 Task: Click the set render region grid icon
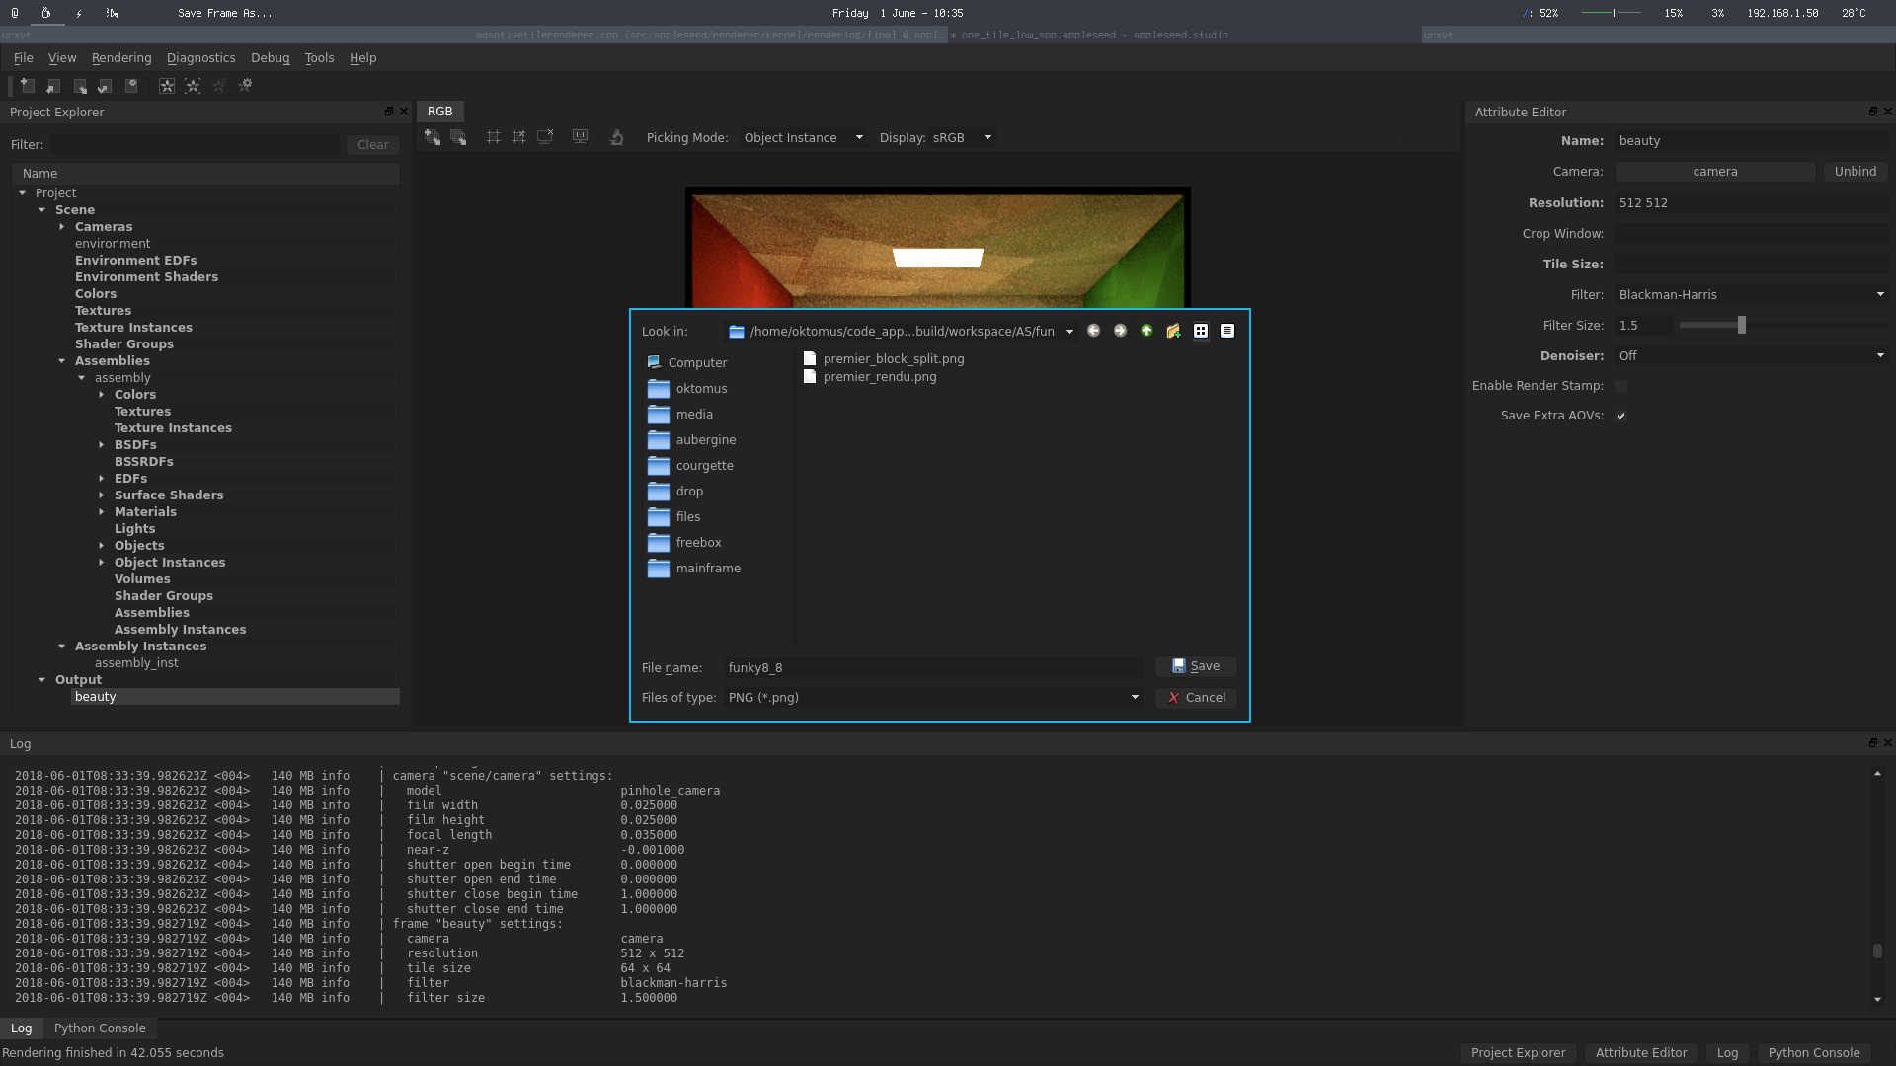(493, 137)
